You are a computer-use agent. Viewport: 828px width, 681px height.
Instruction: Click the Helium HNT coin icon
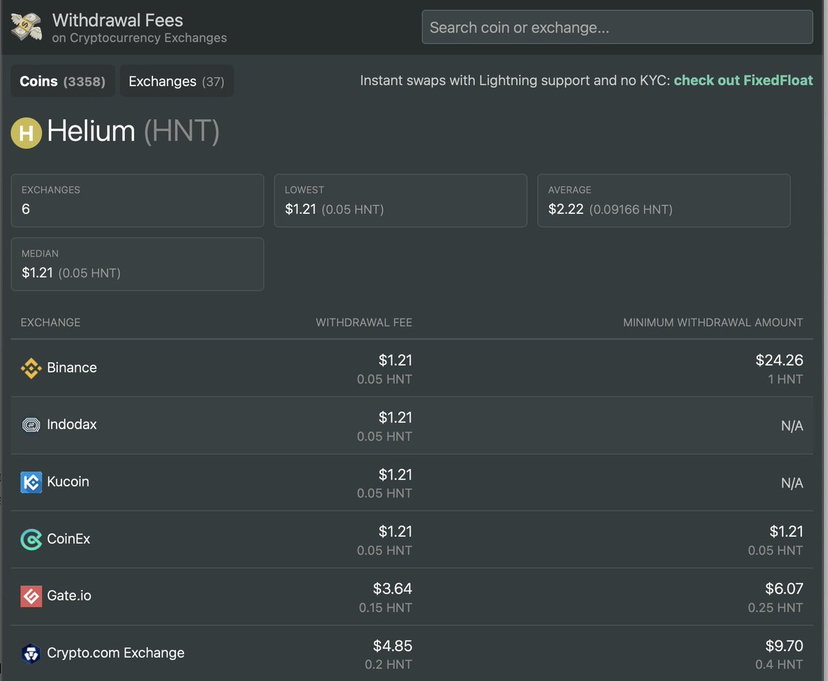click(x=26, y=132)
